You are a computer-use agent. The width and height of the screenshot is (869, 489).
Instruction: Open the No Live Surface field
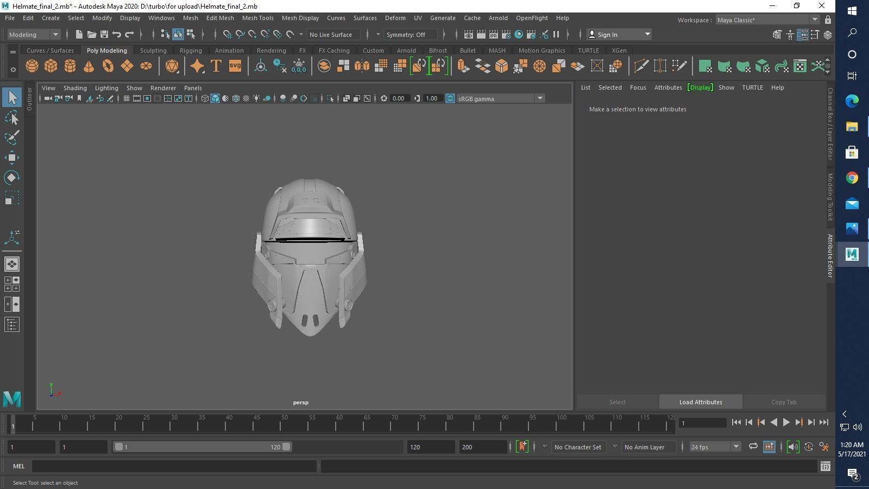(x=333, y=34)
